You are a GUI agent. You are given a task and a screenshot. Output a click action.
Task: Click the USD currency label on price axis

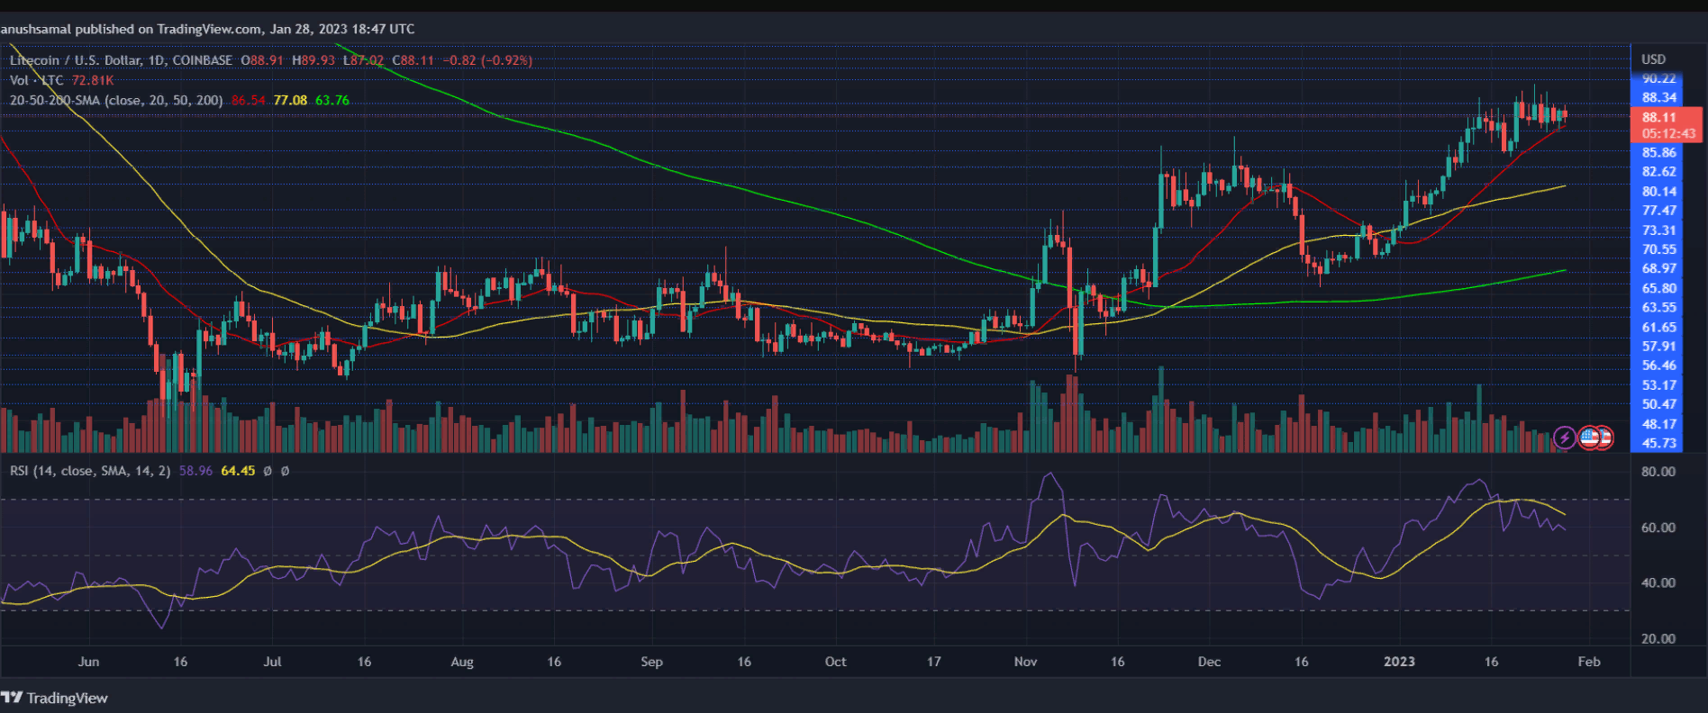point(1653,59)
